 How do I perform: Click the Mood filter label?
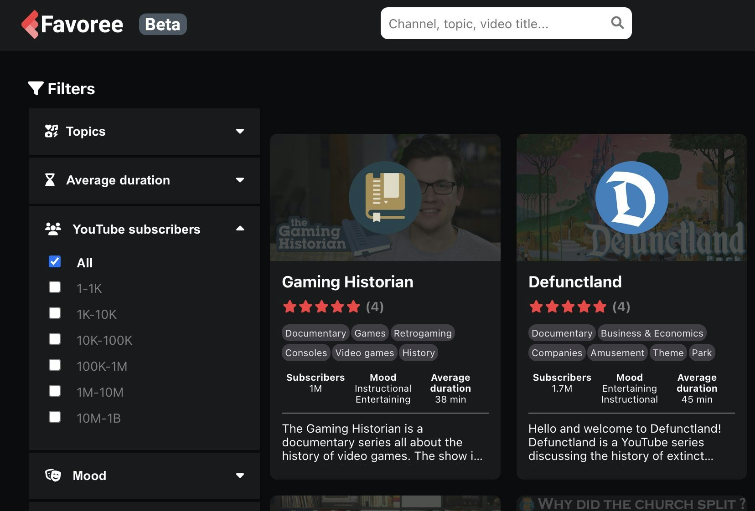coord(89,475)
